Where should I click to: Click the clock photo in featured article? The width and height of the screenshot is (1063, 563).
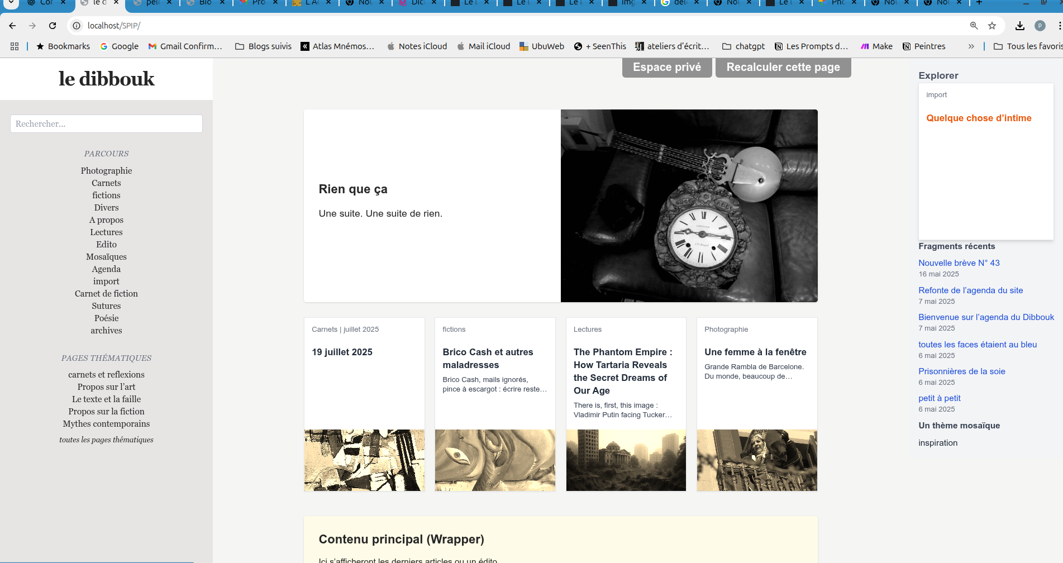tap(689, 206)
